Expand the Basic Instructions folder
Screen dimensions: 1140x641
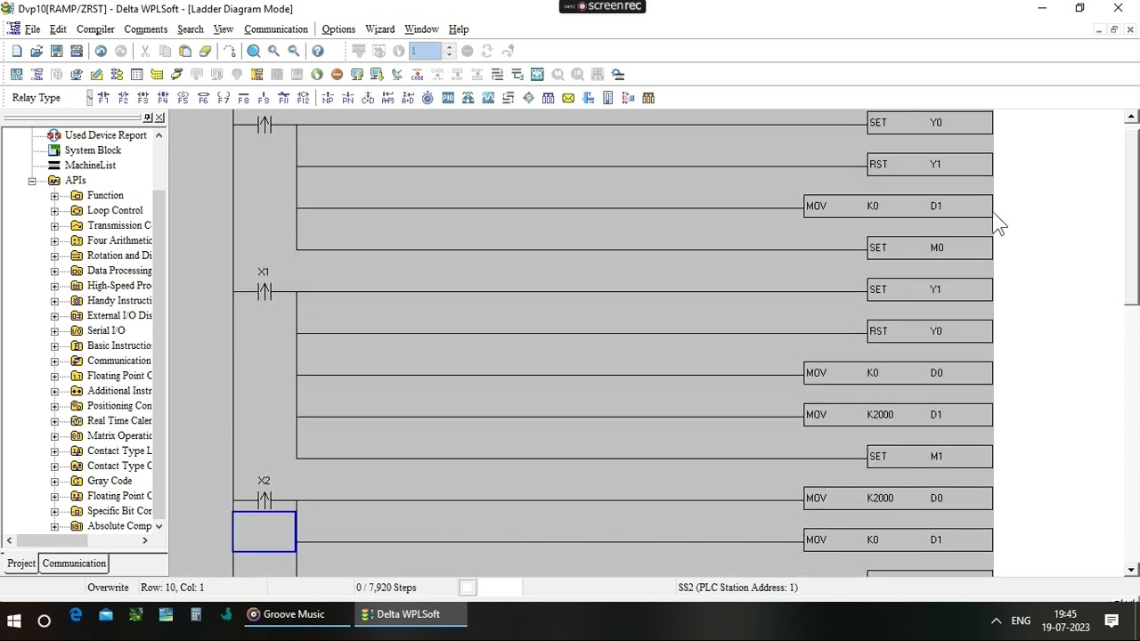(54, 346)
